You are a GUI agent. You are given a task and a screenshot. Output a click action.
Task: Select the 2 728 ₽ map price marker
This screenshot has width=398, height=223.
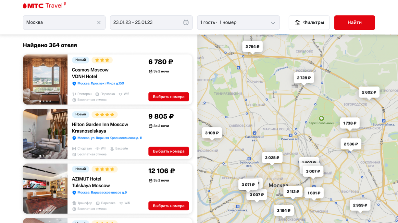(x=304, y=78)
